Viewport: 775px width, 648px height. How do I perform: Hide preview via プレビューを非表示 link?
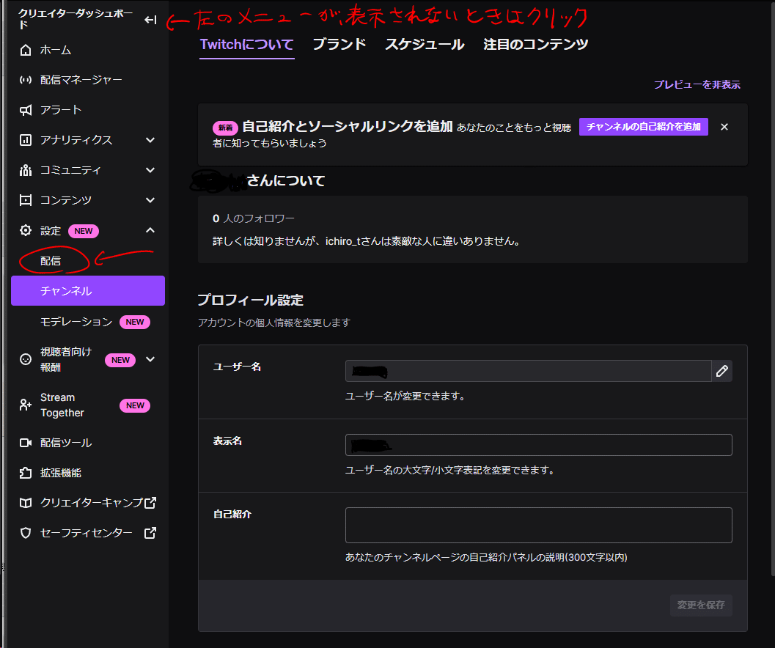pyautogui.click(x=697, y=86)
